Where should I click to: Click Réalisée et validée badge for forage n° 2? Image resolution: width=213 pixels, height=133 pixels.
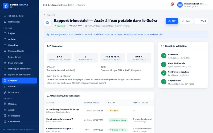pyautogui.click(x=118, y=130)
